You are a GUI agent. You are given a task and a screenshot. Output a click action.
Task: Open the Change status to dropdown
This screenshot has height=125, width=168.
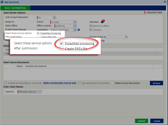click(x=126, y=37)
